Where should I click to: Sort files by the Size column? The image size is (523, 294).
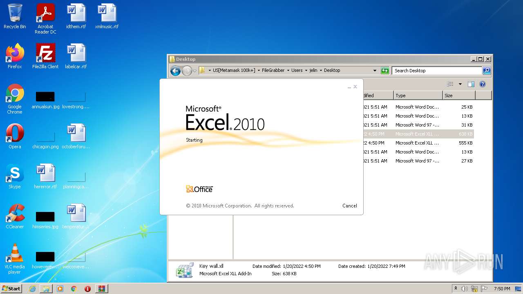pyautogui.click(x=459, y=96)
